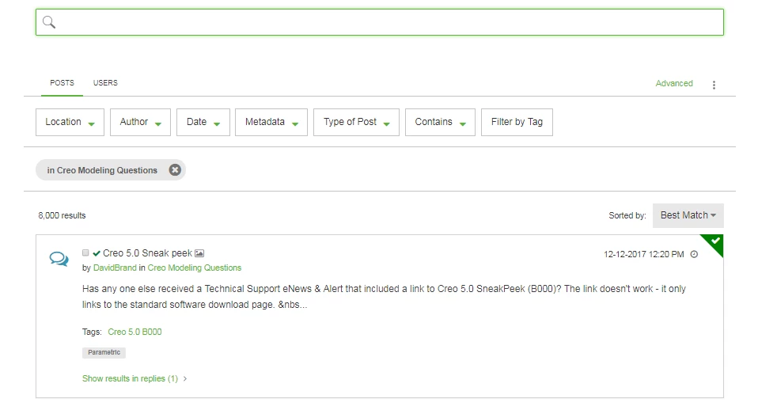
Task: Open the Advanced search link
Action: point(674,83)
